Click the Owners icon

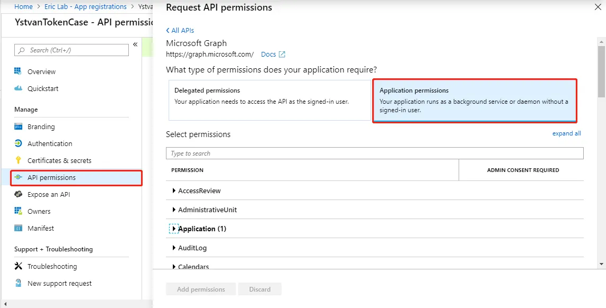click(x=18, y=211)
